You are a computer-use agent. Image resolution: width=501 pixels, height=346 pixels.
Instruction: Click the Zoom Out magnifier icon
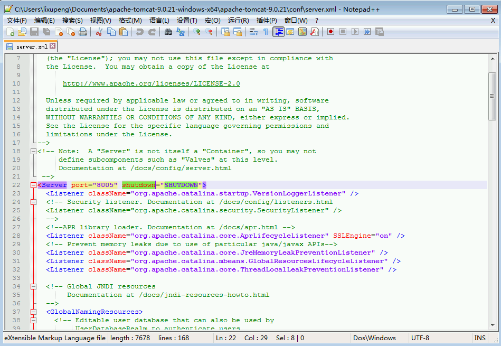point(209,32)
